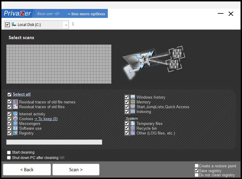Click the scanner camera illustration

(153, 62)
